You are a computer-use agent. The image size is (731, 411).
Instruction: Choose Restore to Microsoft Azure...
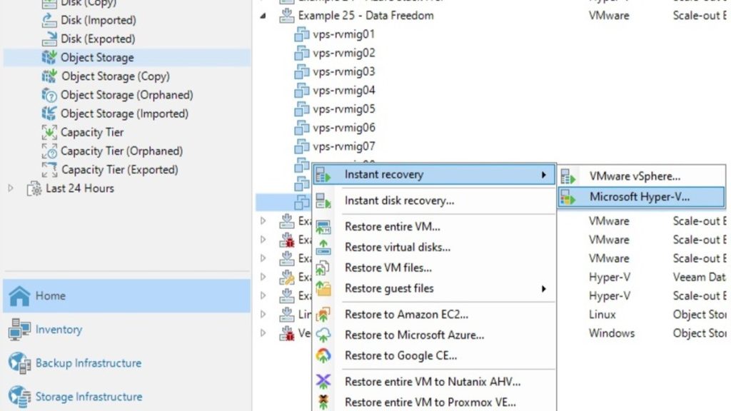point(435,335)
